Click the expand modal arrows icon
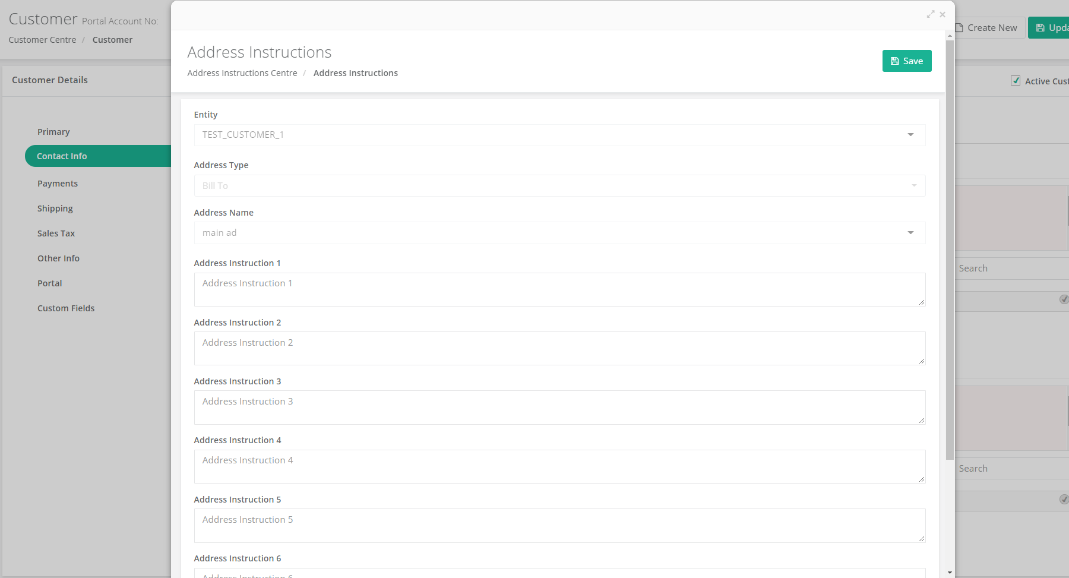The height and width of the screenshot is (578, 1069). (931, 14)
